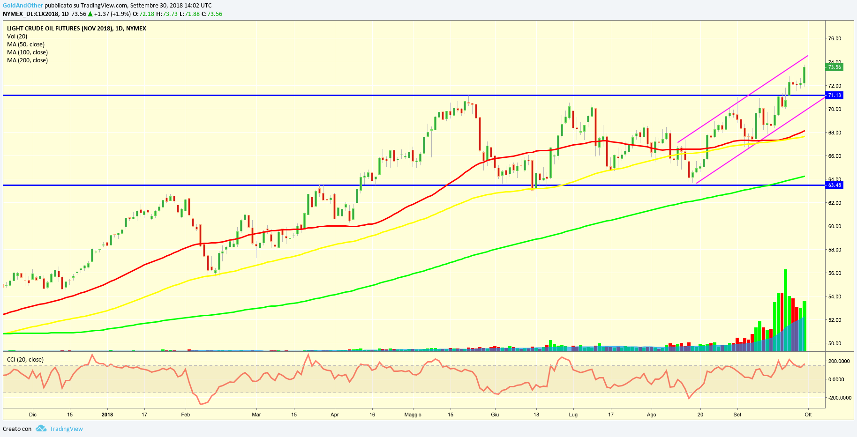This screenshot has width=857, height=437.
Task: Click the Mar date axis label
Action: coord(256,415)
